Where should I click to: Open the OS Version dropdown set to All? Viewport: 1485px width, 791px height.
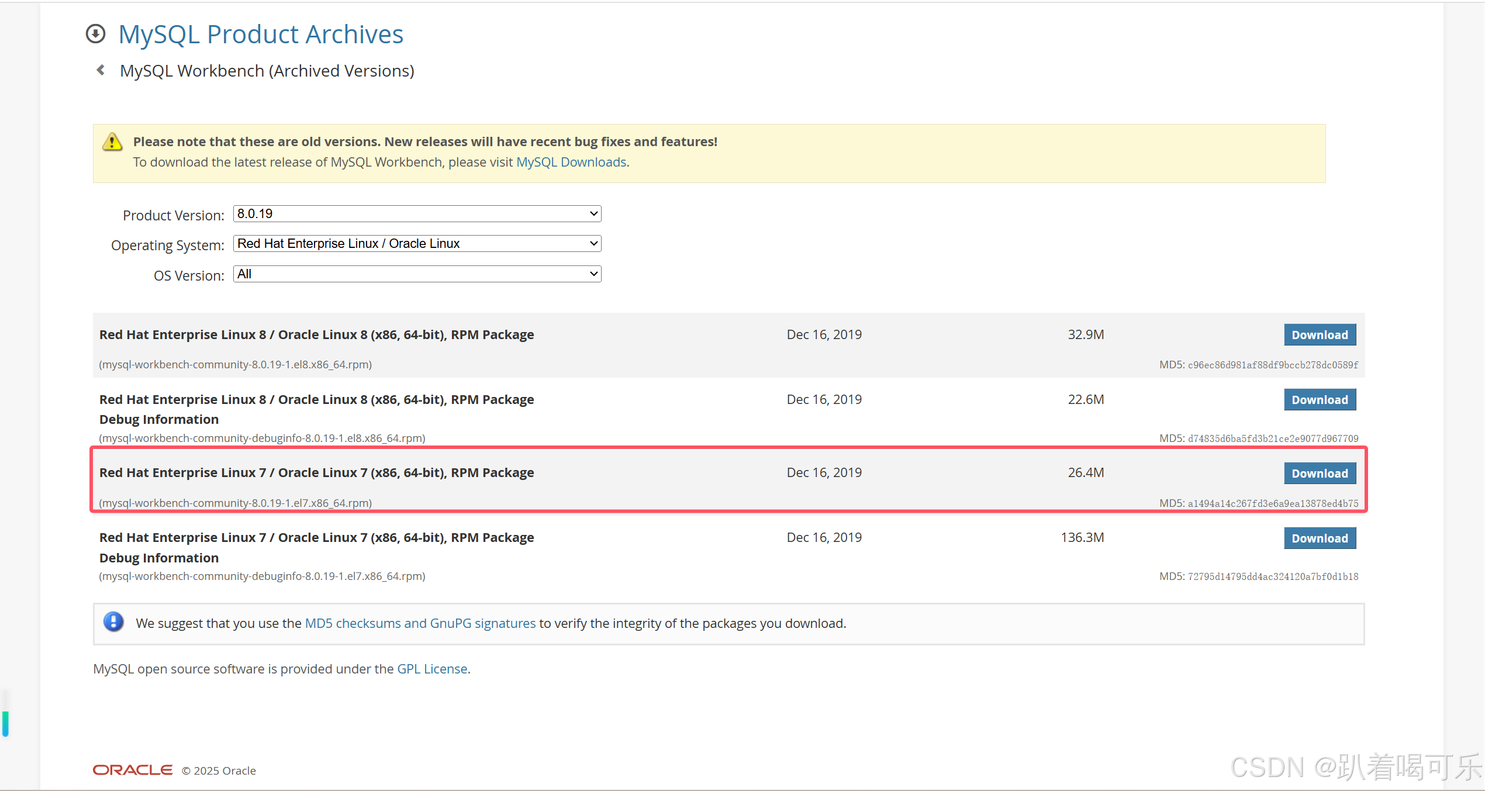[x=417, y=274]
